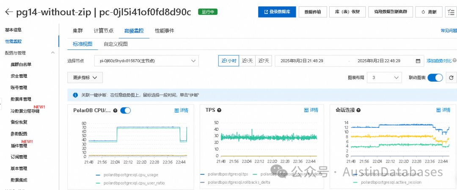The image size is (457, 190).
Task: Select 基本信息 in the sidebar
Action: click(x=14, y=30)
